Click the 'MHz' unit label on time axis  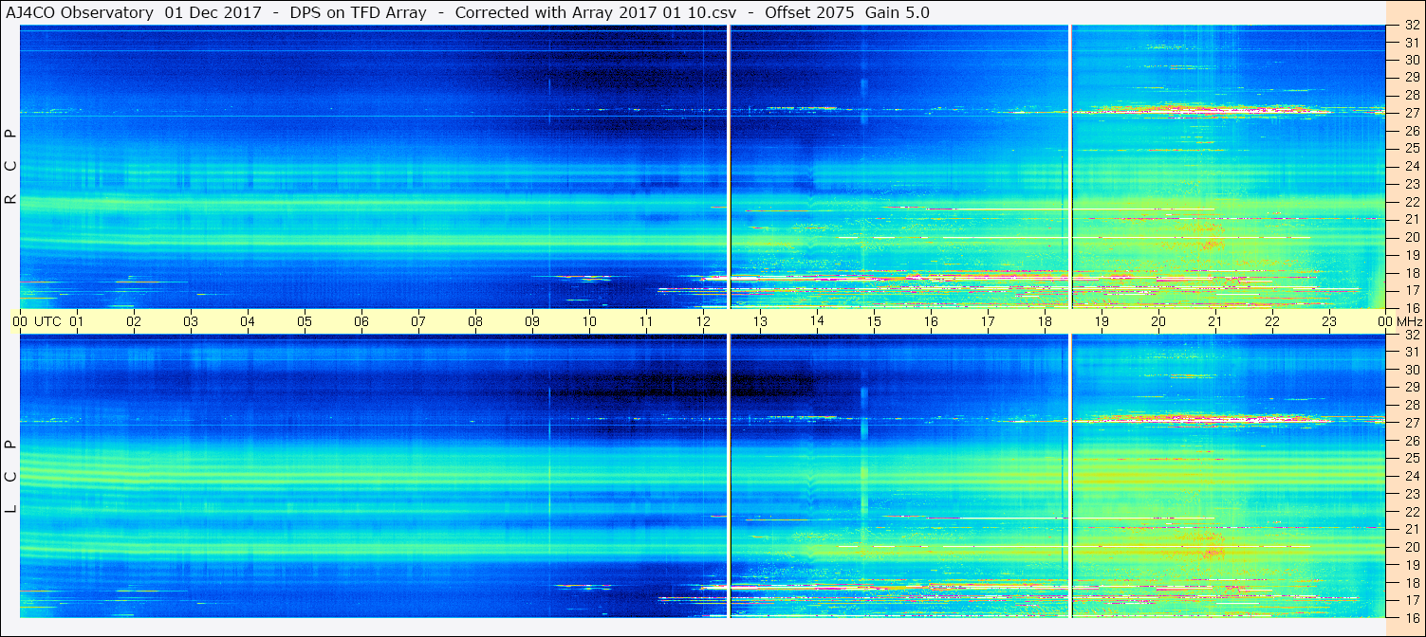click(1408, 321)
